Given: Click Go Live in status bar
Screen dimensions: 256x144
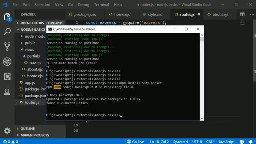Looking at the screenshot, I should [135, 142].
